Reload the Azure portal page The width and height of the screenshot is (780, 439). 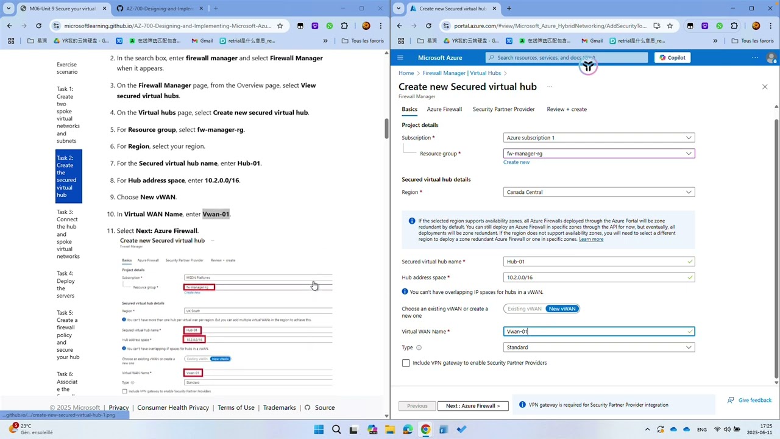click(428, 26)
